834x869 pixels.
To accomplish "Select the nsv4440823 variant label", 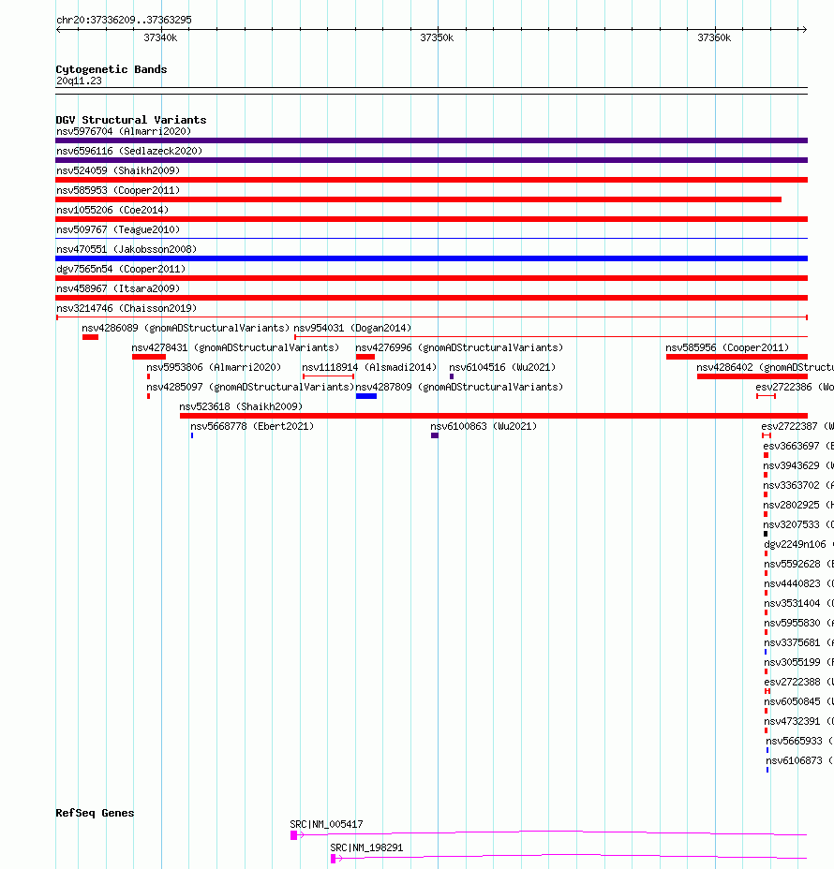I will coord(799,583).
